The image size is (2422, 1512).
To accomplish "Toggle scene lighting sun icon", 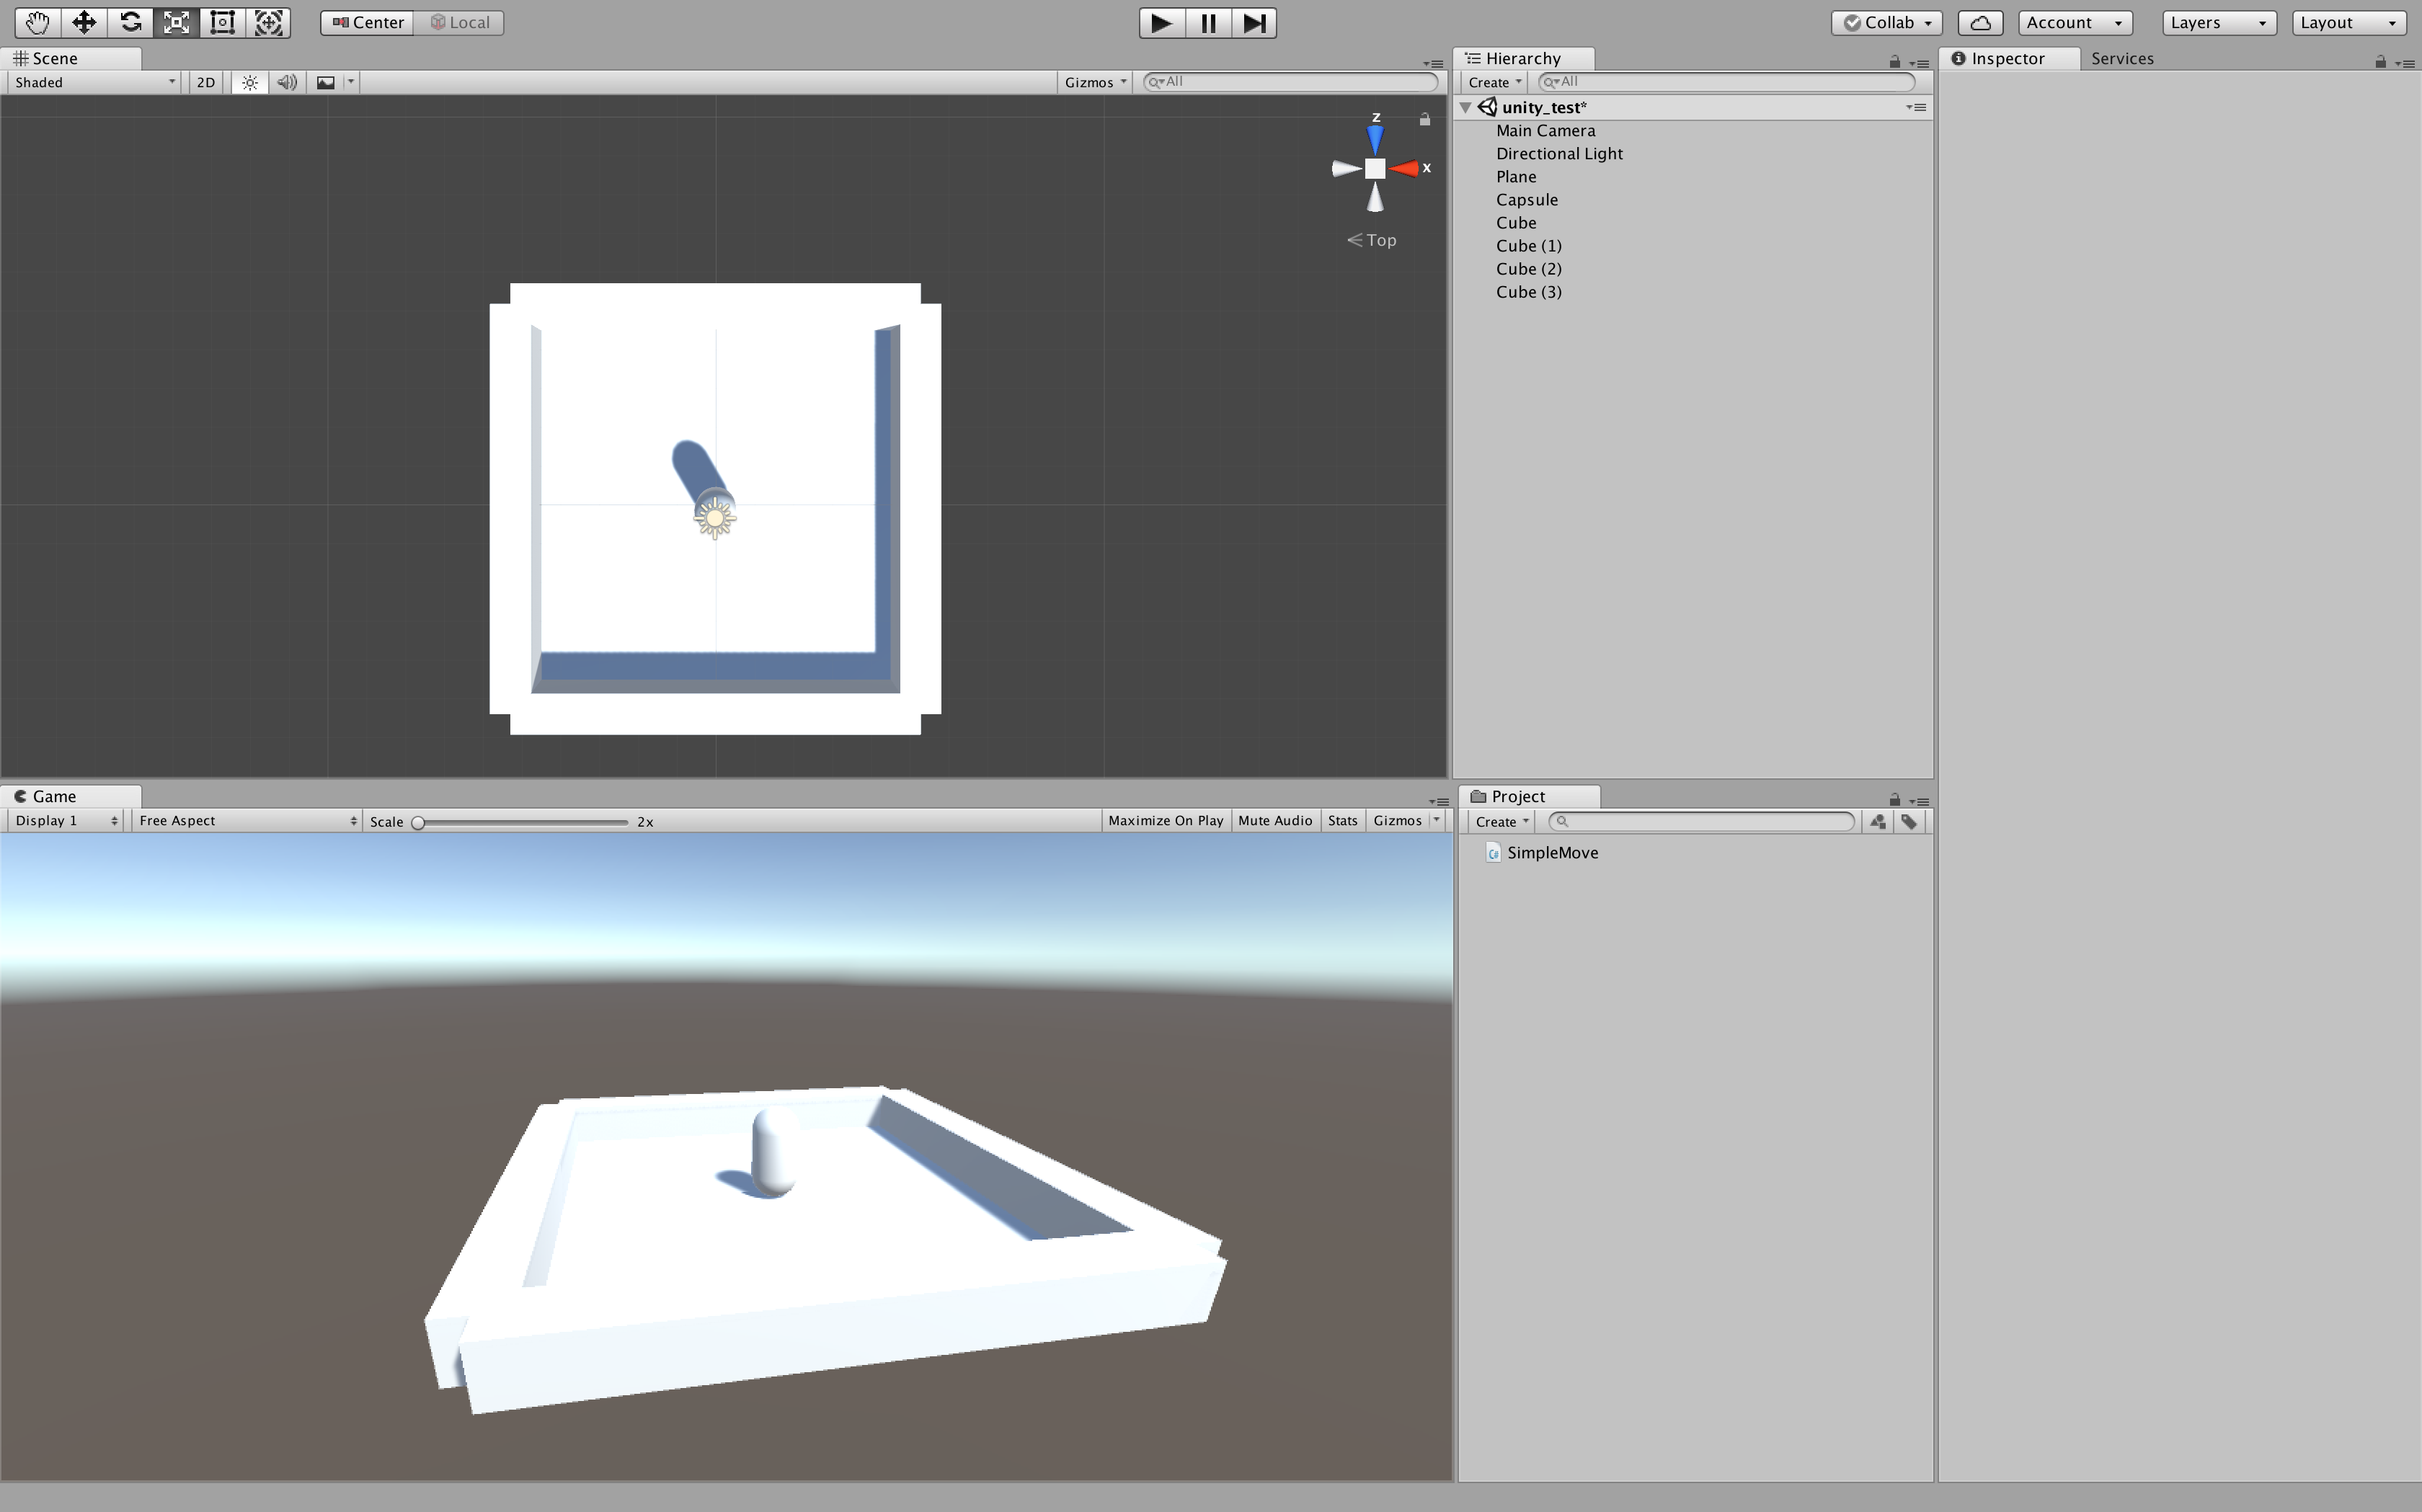I will pos(250,82).
